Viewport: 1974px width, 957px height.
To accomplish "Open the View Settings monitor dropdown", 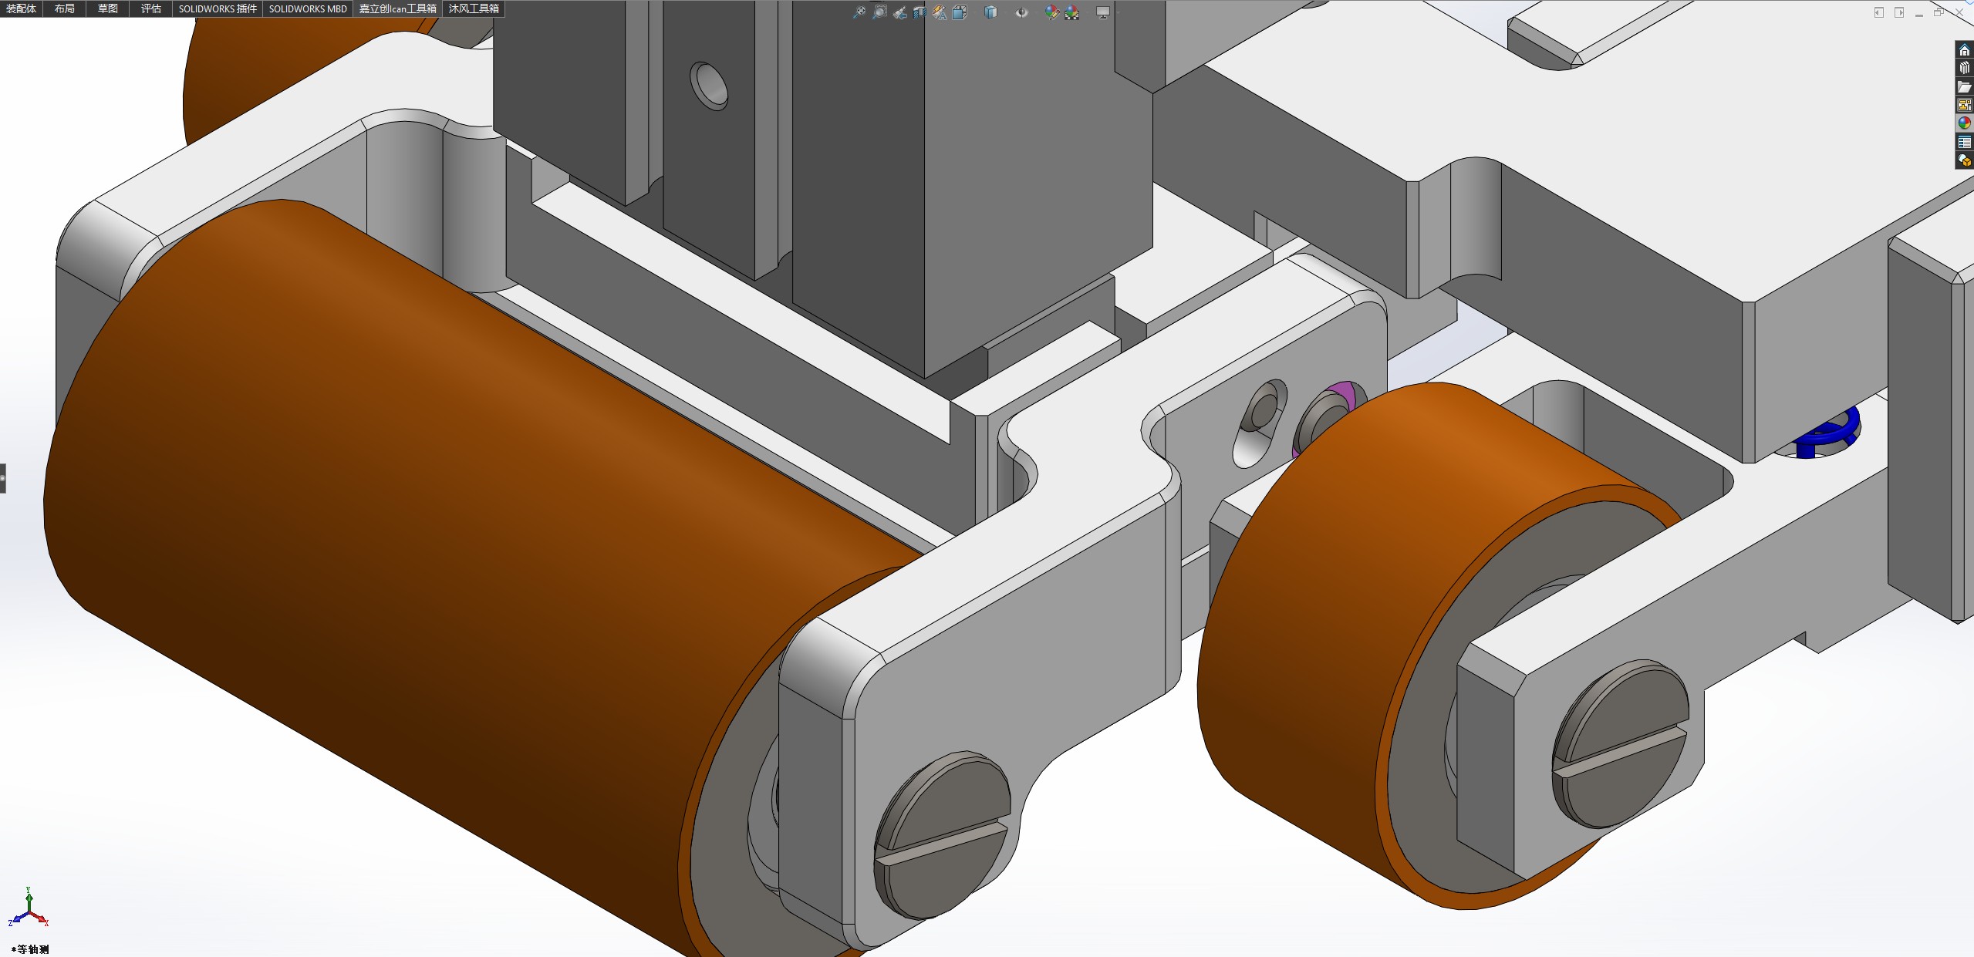I will (1103, 12).
